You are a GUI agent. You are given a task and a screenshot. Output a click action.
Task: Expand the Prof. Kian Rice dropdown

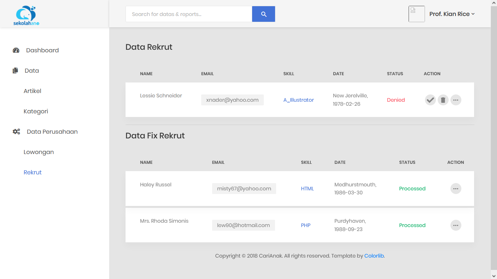452,14
